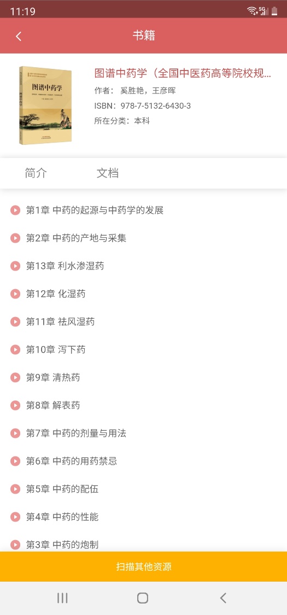Screen dimensions: 287x615
Task: Open the book title 图谱中药学 link
Action: coord(183,73)
